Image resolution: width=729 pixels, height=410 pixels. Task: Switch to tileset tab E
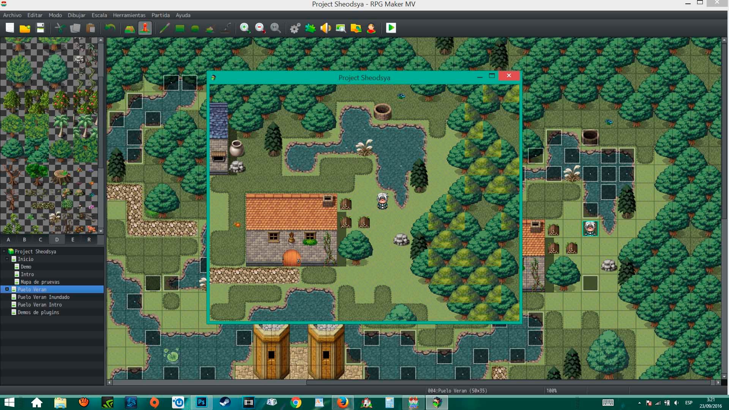[73, 240]
